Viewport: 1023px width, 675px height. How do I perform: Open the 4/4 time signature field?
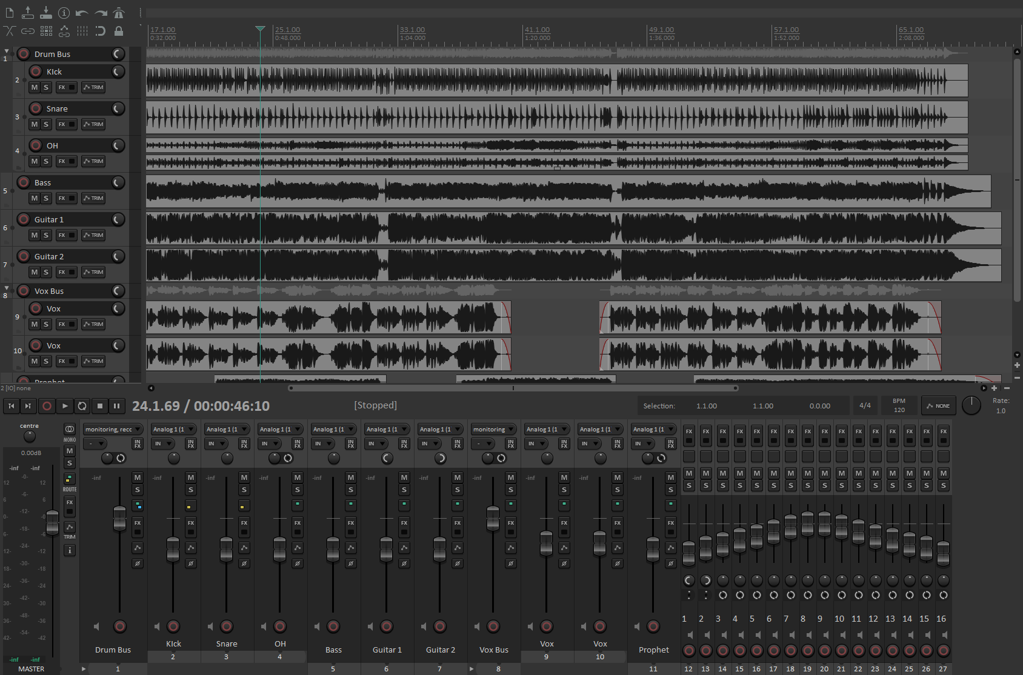pyautogui.click(x=865, y=405)
